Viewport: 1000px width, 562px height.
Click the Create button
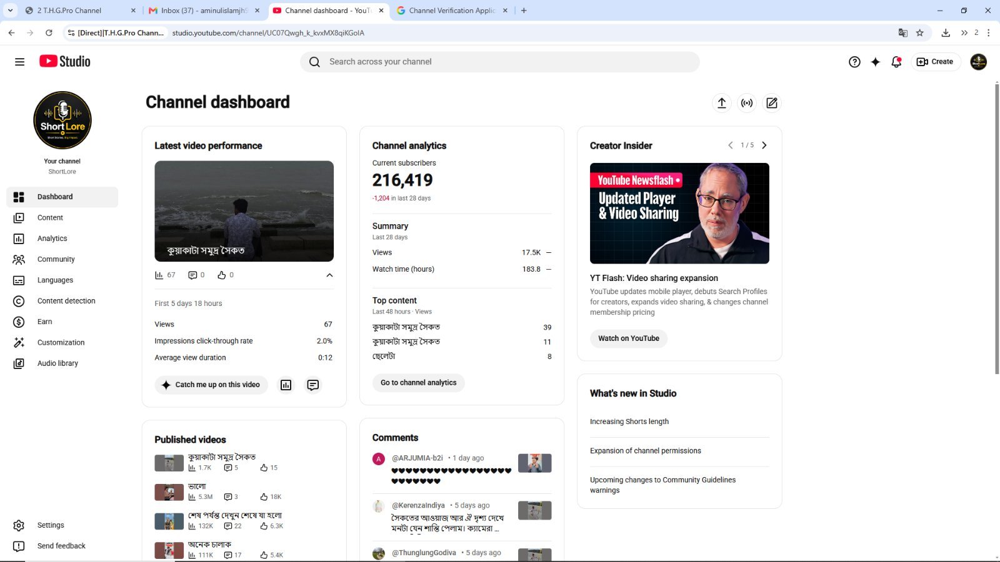(935, 62)
